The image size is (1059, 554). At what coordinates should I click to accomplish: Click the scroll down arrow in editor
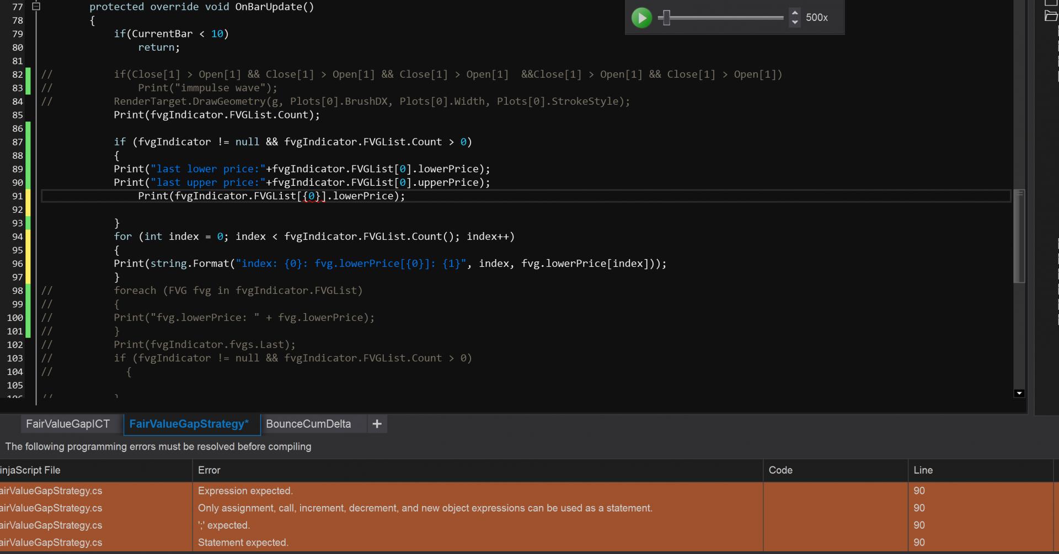click(x=1019, y=393)
